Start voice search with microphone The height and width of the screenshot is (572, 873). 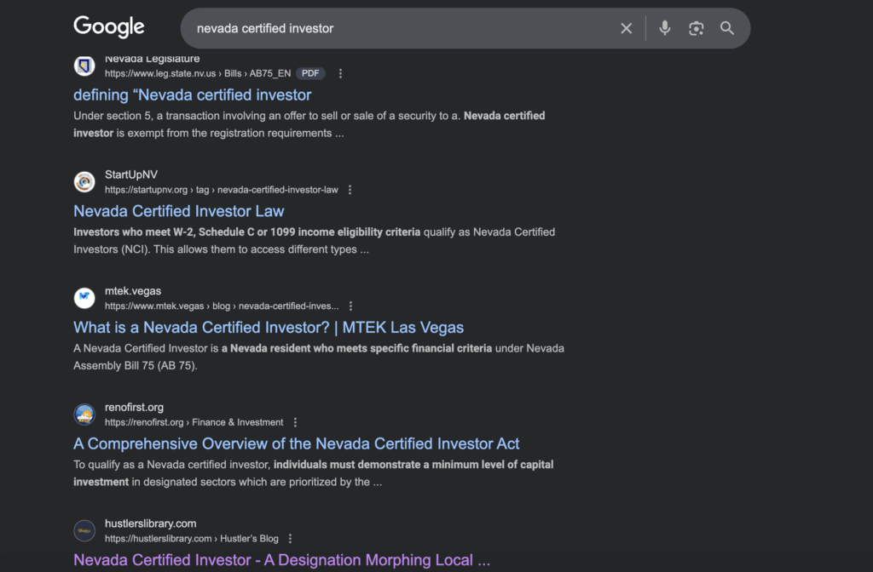coord(665,28)
